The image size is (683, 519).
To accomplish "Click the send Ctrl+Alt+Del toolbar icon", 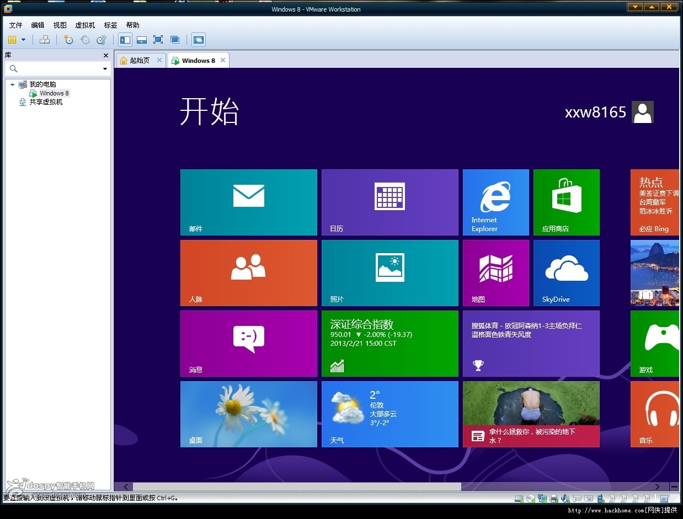I will pyautogui.click(x=45, y=40).
